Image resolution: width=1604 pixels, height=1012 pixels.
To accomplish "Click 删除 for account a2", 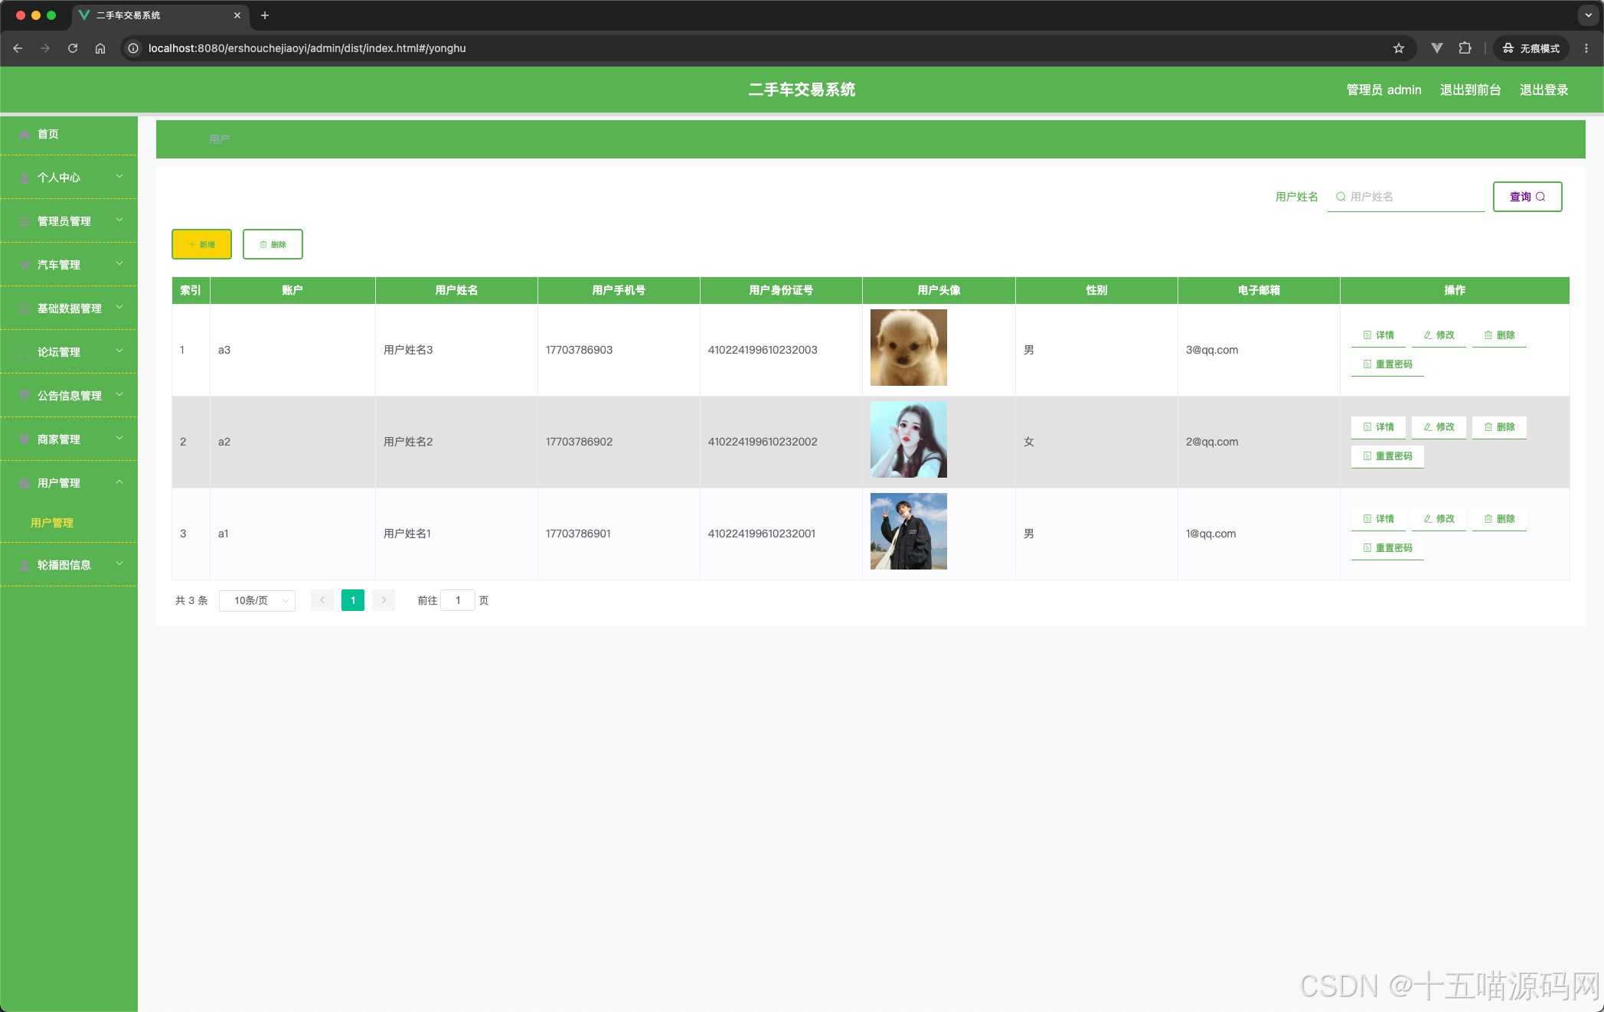I will point(1499,427).
